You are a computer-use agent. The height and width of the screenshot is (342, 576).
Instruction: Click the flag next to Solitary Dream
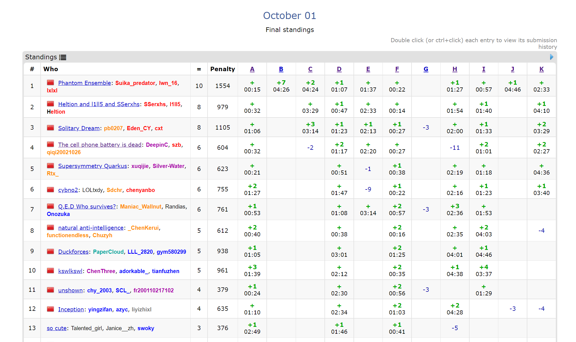pos(50,128)
